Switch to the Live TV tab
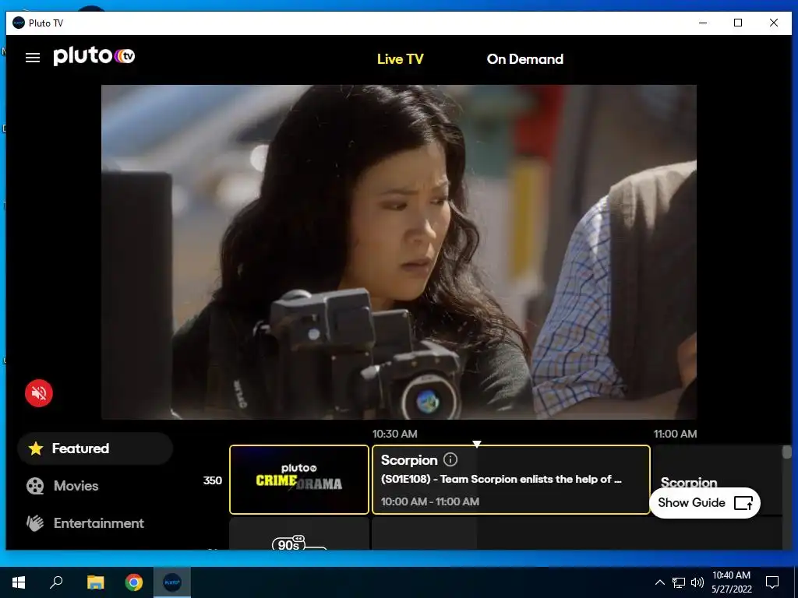 (400, 59)
